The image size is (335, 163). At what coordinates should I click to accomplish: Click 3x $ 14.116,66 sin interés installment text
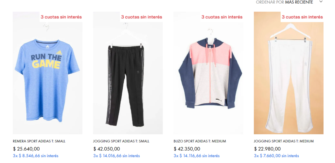pyautogui.click(x=197, y=156)
